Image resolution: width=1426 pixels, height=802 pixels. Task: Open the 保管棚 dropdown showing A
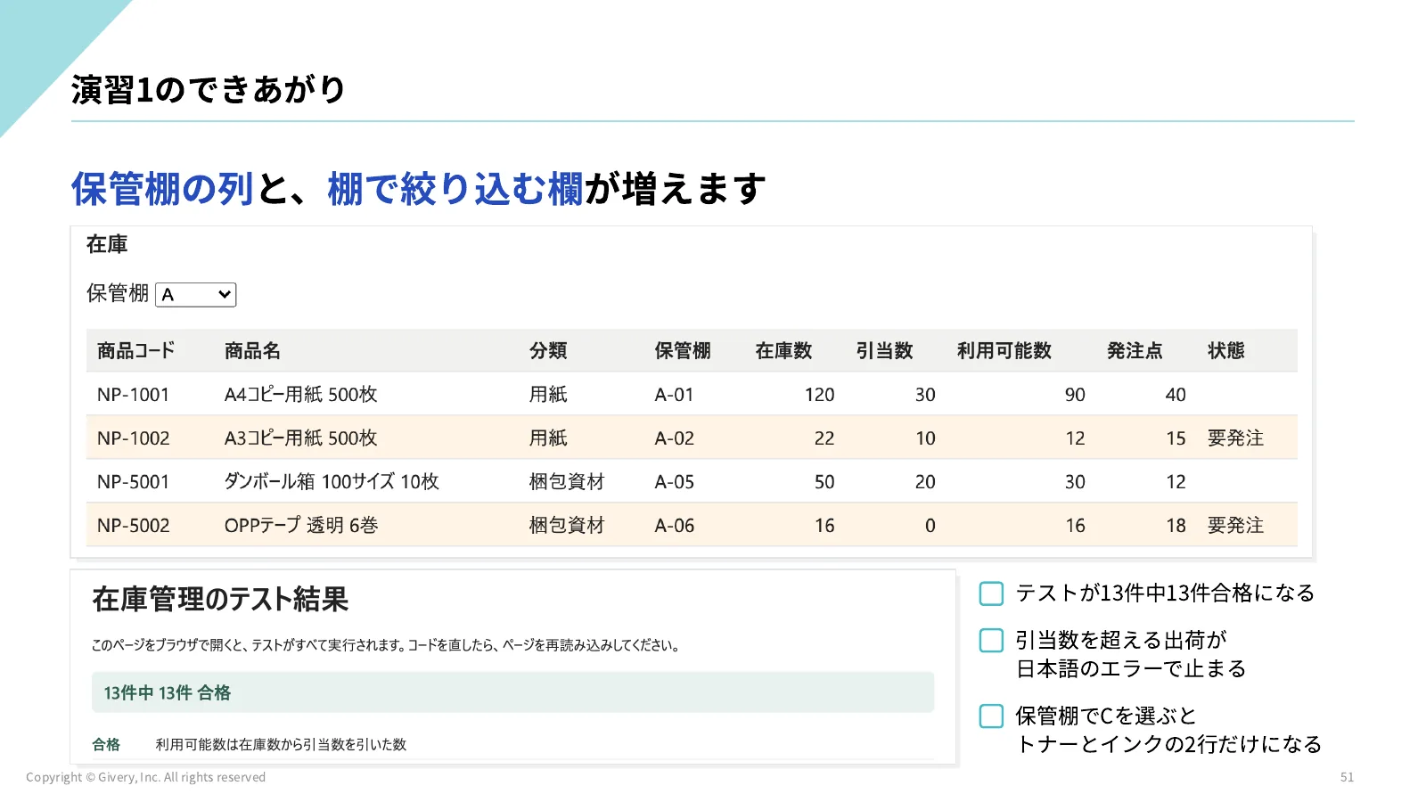(x=195, y=294)
